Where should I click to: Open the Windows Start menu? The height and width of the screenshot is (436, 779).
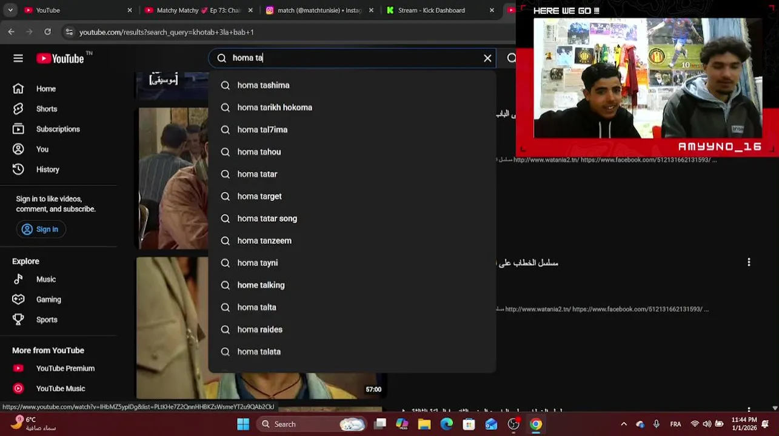coord(243,424)
